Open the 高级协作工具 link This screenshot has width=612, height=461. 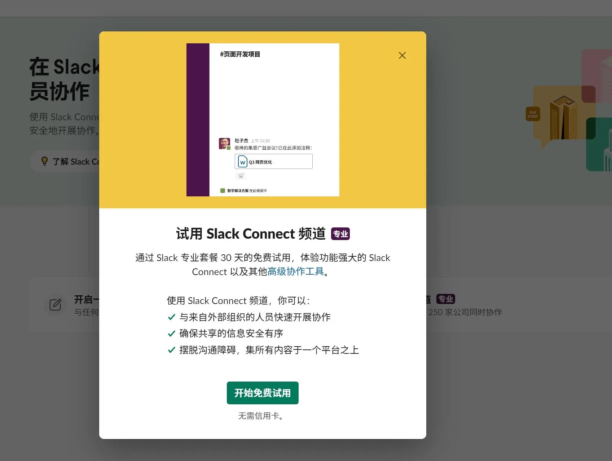coord(296,271)
